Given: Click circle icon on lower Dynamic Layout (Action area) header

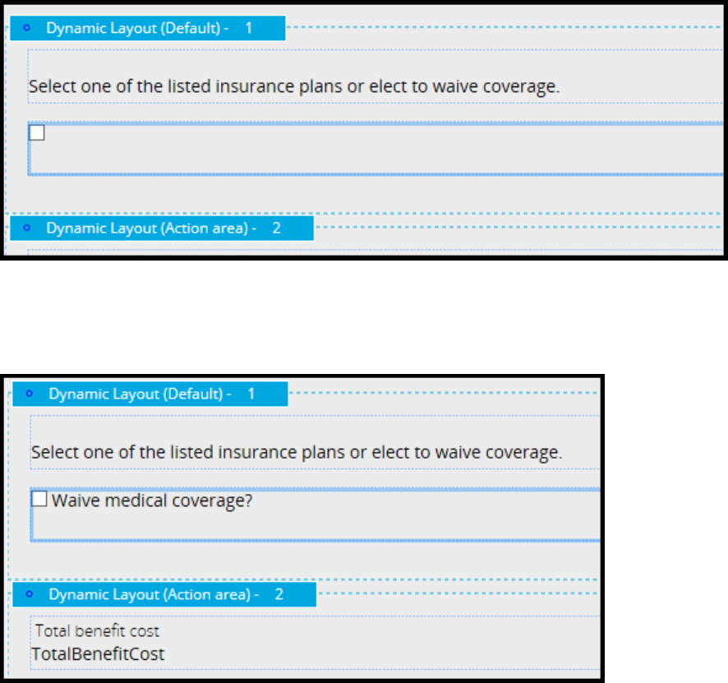Looking at the screenshot, I should click(29, 593).
